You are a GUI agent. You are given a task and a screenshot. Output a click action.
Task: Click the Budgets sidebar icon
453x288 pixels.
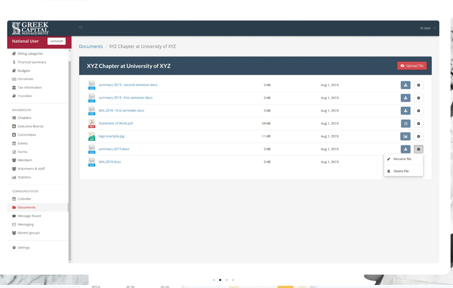[x=14, y=70]
